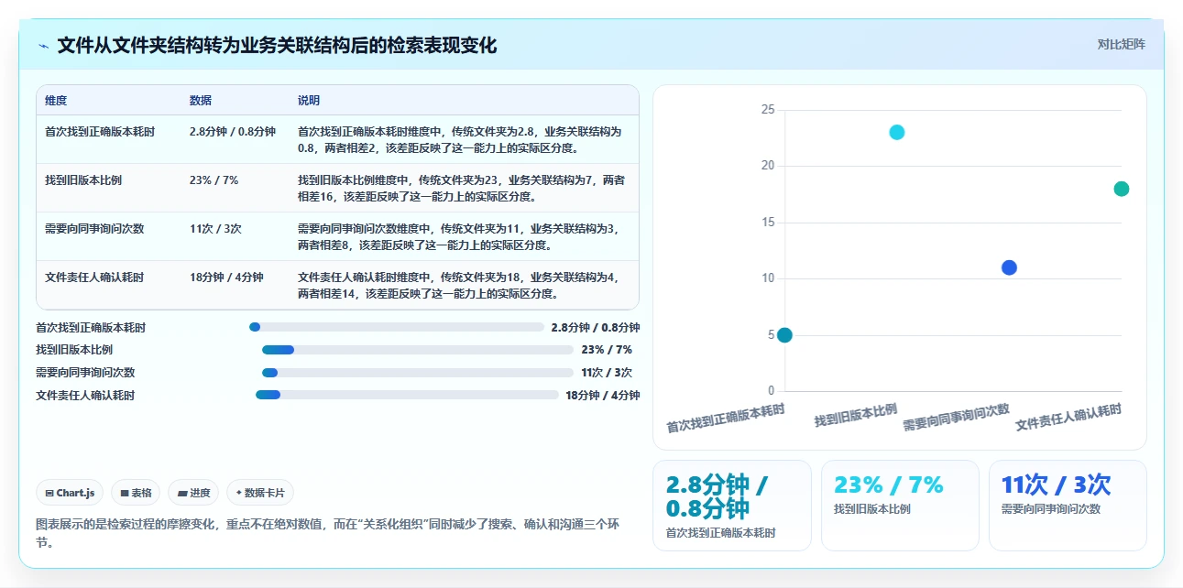Click table value 11次 / 3次
This screenshot has width=1183, height=588.
click(x=215, y=229)
